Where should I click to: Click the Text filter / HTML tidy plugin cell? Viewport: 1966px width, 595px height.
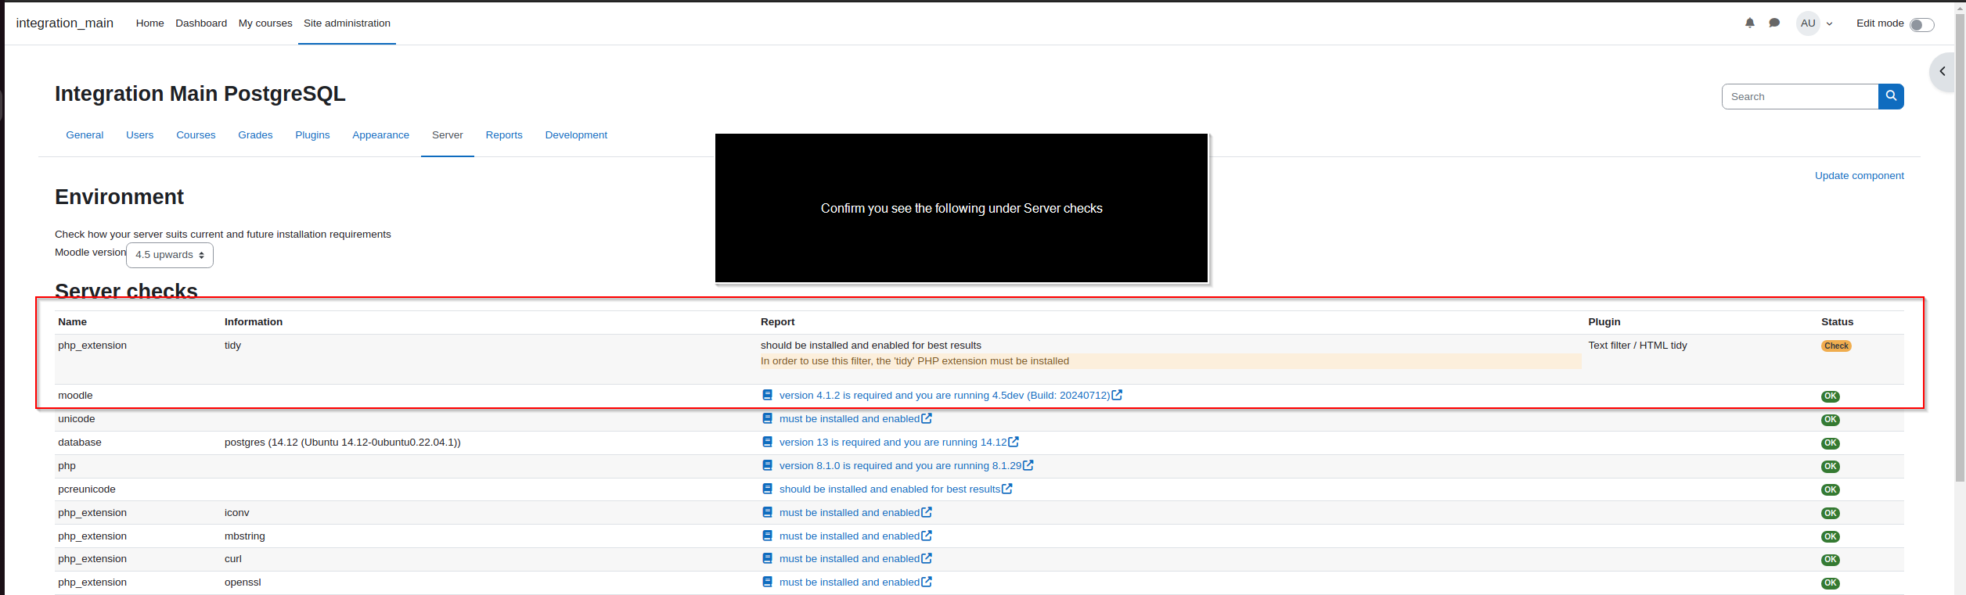tap(1637, 346)
